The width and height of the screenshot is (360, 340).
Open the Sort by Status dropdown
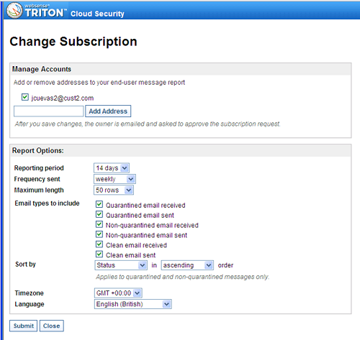121,265
